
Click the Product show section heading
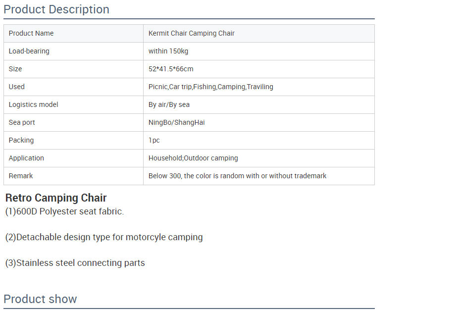click(x=40, y=299)
